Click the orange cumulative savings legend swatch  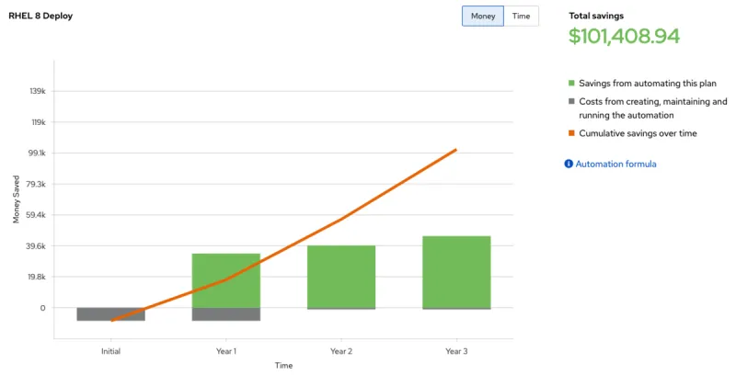click(x=571, y=133)
